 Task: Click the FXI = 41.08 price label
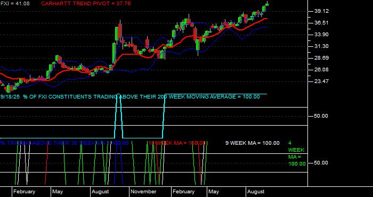pyautogui.click(x=15, y=4)
